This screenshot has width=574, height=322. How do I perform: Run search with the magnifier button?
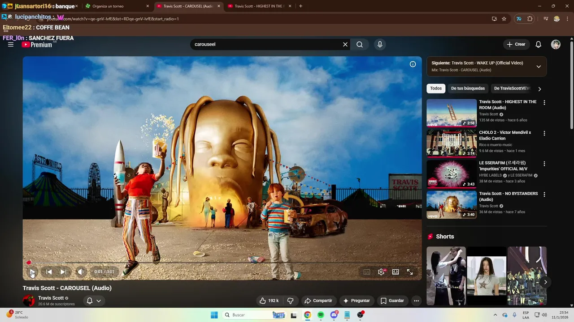pos(360,44)
